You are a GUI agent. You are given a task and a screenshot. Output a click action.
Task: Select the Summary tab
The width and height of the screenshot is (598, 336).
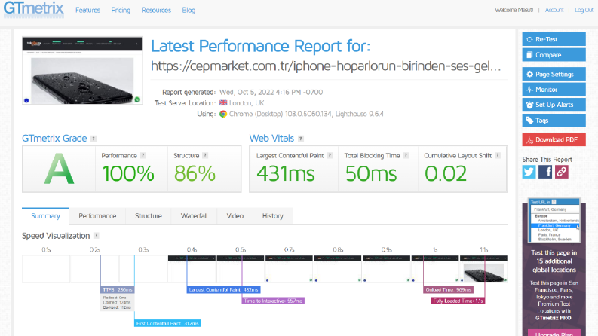point(45,216)
